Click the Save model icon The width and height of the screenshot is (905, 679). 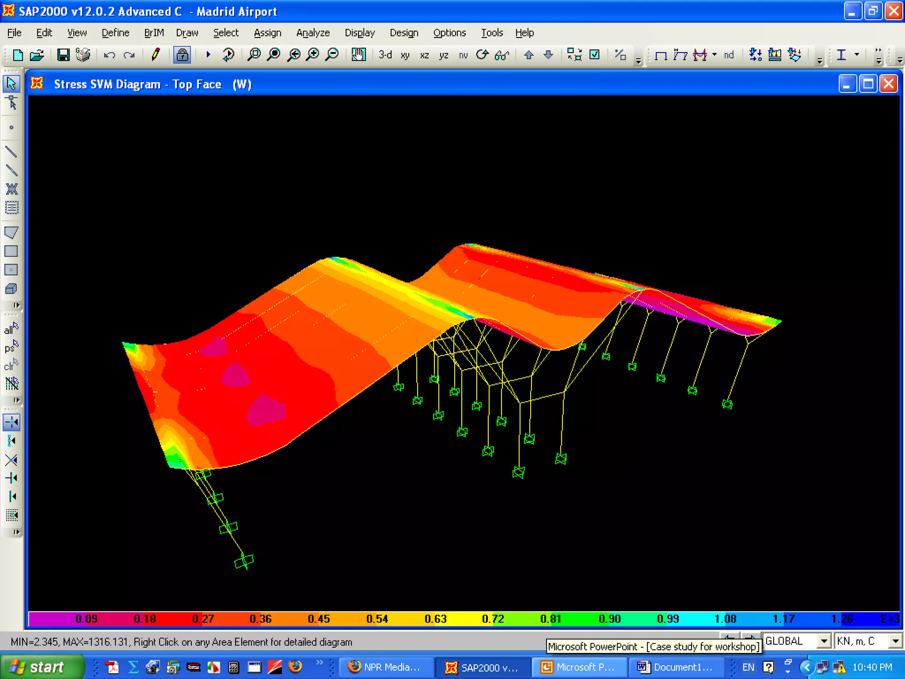(63, 55)
